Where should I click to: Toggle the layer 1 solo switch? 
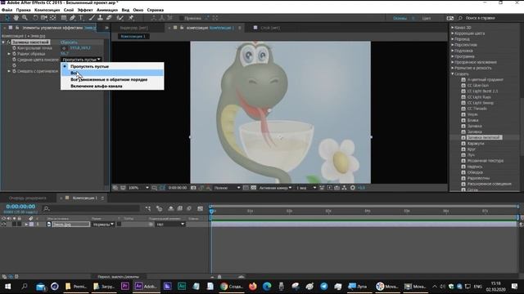point(15,225)
